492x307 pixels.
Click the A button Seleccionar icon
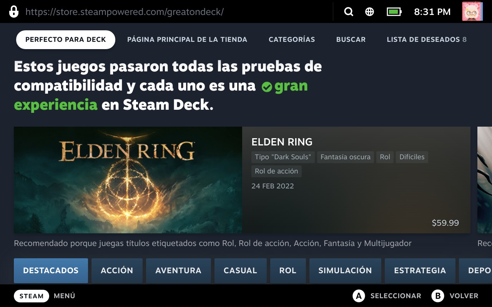(359, 296)
